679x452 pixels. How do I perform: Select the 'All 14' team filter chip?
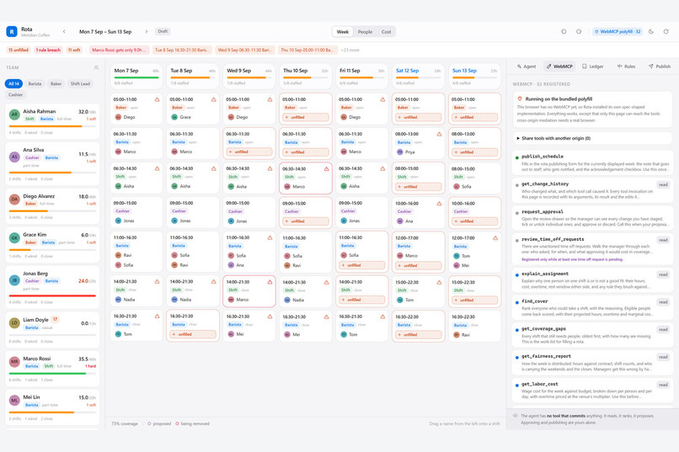(x=13, y=83)
